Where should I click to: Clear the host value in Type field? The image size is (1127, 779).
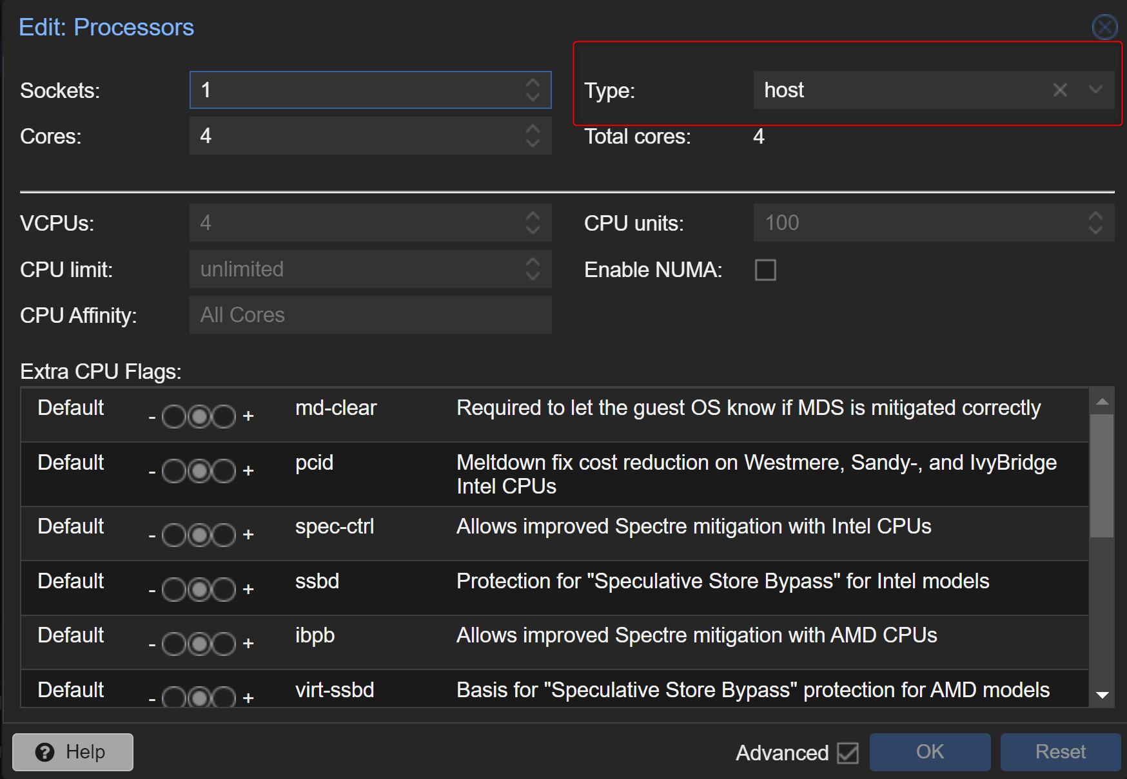tap(1059, 90)
